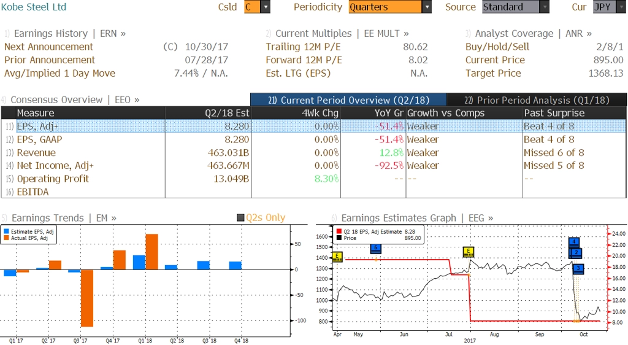Screen dimensions: 628x345
Task: Click red Q2 18 EPS estimate legend swatch
Action: click(x=339, y=231)
